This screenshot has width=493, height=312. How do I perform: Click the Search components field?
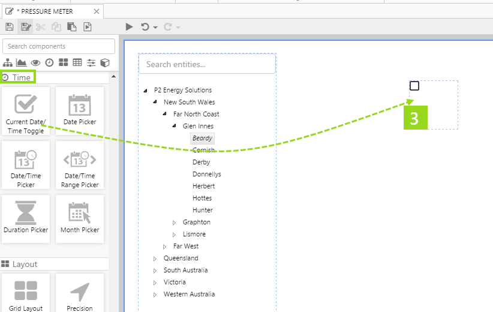click(59, 46)
